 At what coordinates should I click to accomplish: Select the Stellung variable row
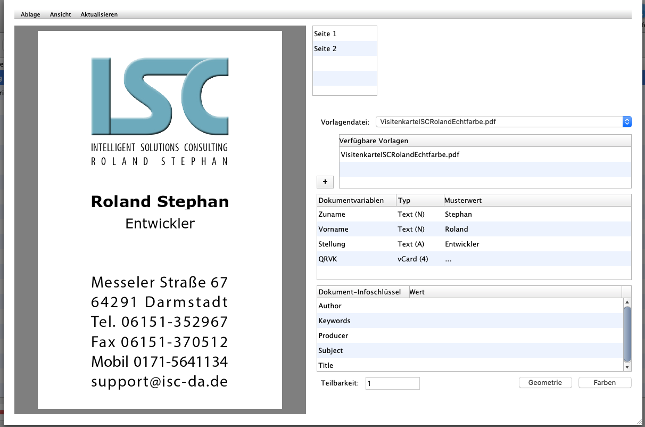(x=474, y=244)
